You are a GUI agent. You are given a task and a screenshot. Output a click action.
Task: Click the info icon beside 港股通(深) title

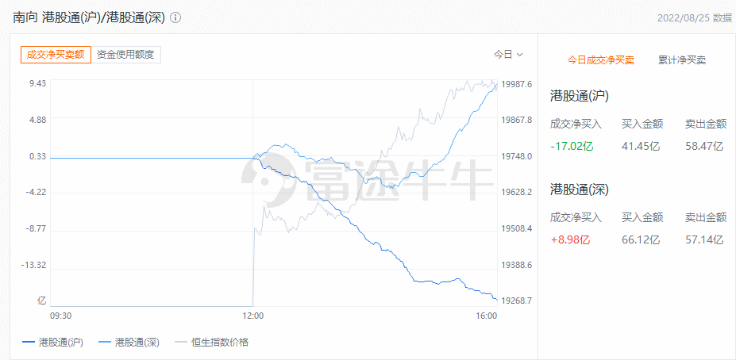click(175, 17)
